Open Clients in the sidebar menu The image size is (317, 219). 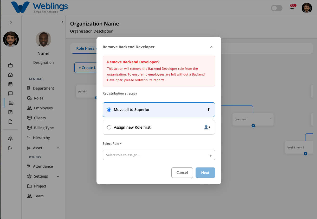(x=36, y=118)
